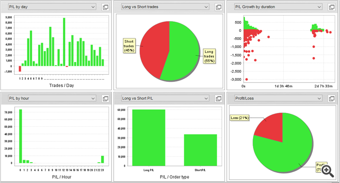Open the P/L by day dropdown
The width and height of the screenshot is (340, 183).
point(52,7)
